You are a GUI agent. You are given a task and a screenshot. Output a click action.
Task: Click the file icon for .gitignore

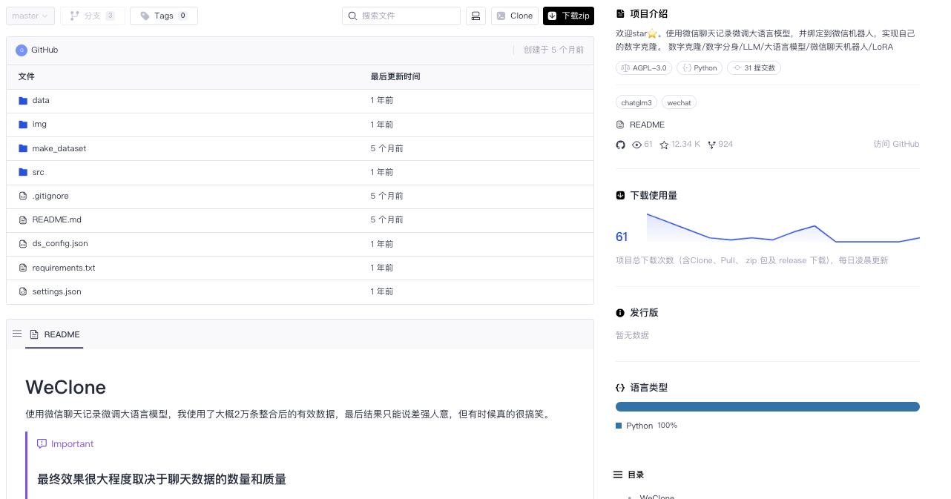point(23,196)
